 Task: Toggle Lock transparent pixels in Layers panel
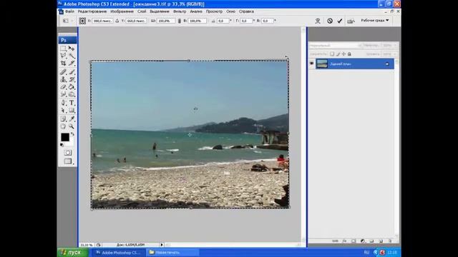(x=332, y=54)
